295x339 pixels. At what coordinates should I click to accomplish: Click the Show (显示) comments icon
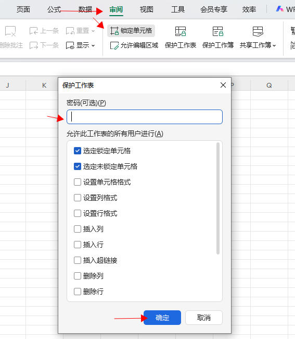tap(70, 45)
